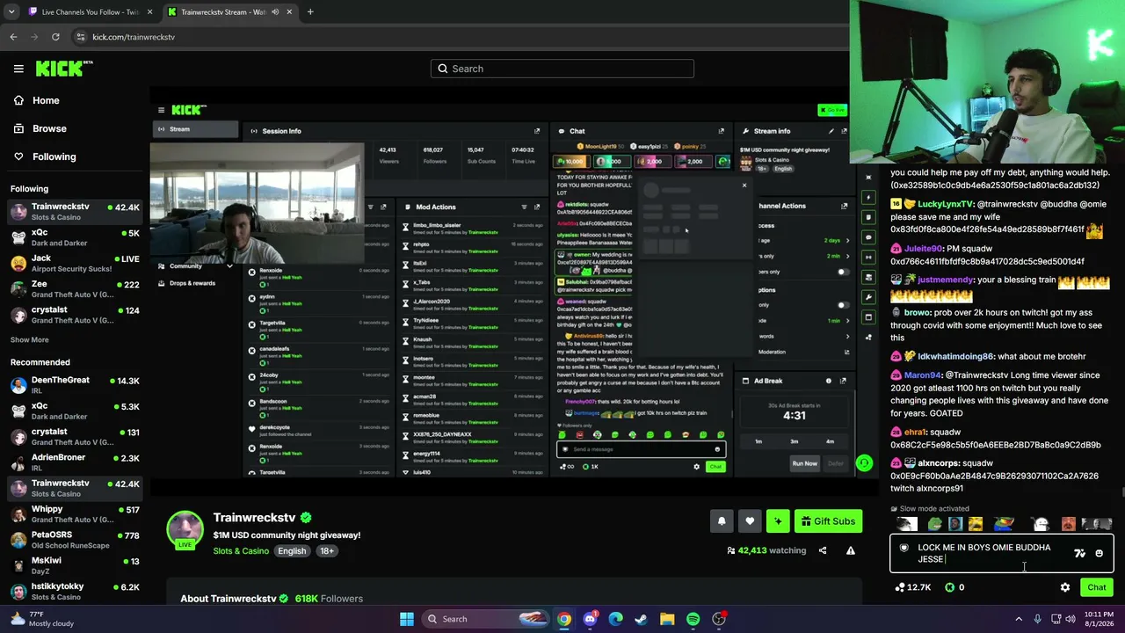Expand the 2 days setting chevron
The height and width of the screenshot is (633, 1125).
pyautogui.click(x=847, y=240)
